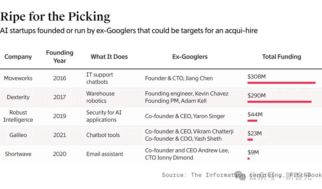Select the Founding Year column header

click(x=60, y=56)
